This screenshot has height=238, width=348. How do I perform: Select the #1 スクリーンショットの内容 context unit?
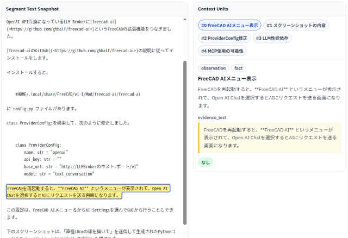point(296,26)
